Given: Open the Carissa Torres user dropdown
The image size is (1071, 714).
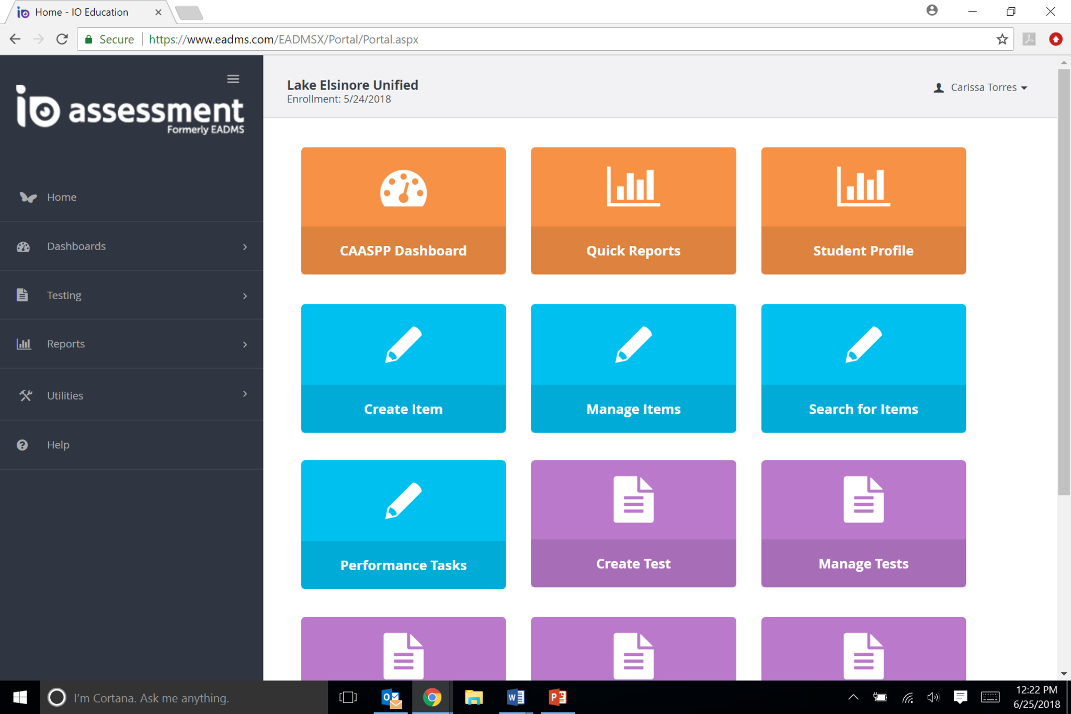Looking at the screenshot, I should tap(983, 87).
